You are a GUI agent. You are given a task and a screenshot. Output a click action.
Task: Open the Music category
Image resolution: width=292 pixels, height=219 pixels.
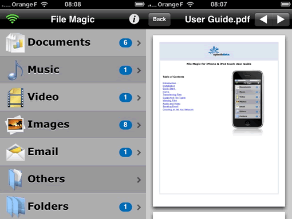[73, 70]
